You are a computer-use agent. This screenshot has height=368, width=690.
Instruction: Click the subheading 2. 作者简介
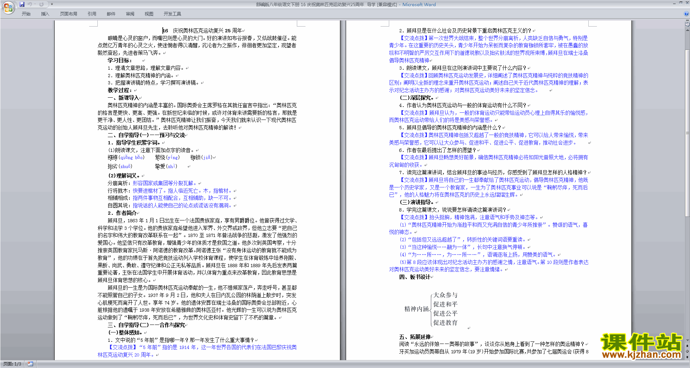122,213
